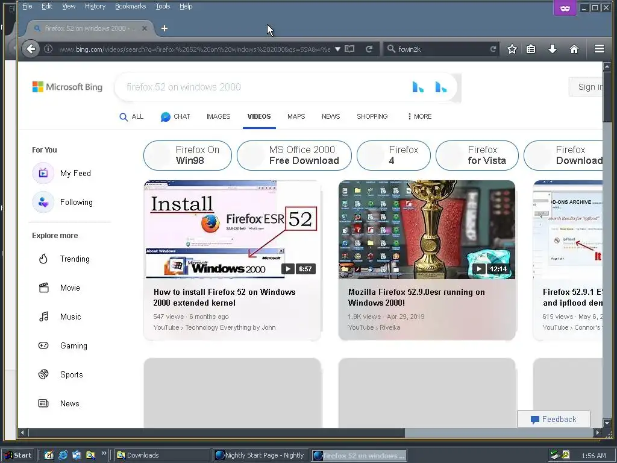The image size is (617, 463).
Task: Switch to the Downloads taskbar window
Action: 162,455
